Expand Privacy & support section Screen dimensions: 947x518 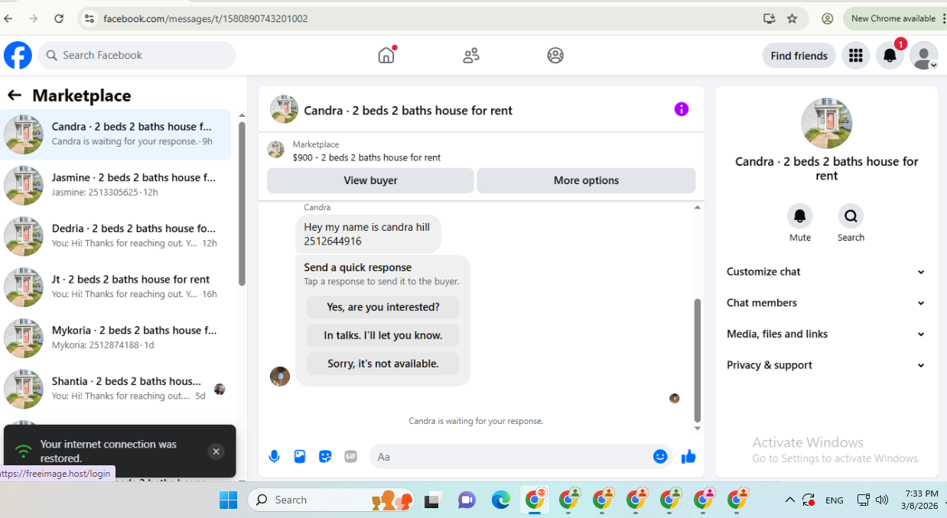pos(826,365)
